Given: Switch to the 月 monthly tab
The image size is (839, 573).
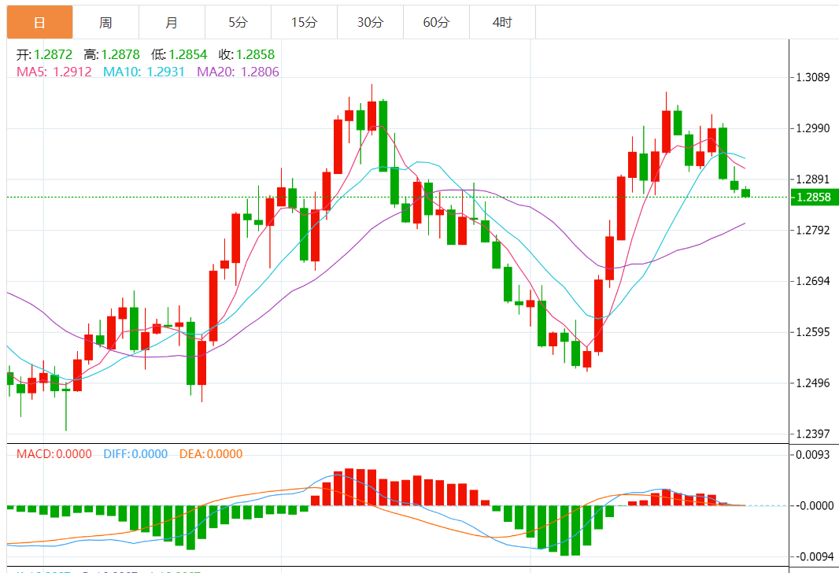Looking at the screenshot, I should (x=172, y=23).
